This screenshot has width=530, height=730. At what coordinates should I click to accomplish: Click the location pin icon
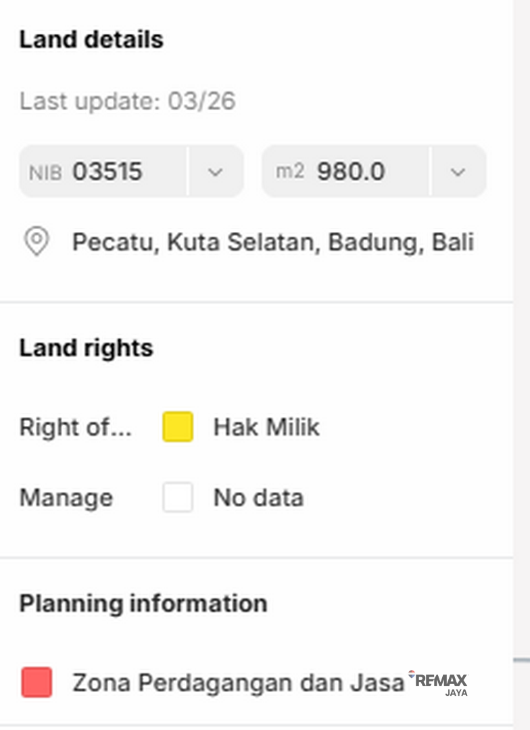point(37,241)
